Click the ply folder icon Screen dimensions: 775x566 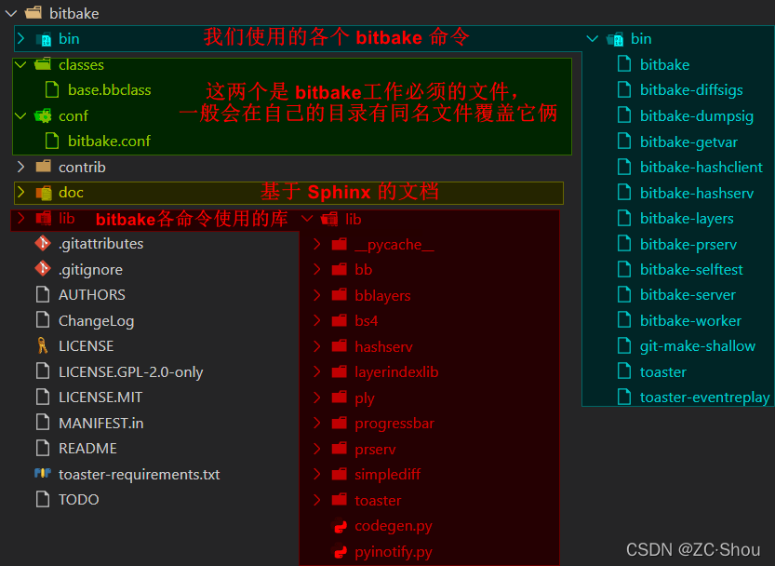[x=340, y=398]
